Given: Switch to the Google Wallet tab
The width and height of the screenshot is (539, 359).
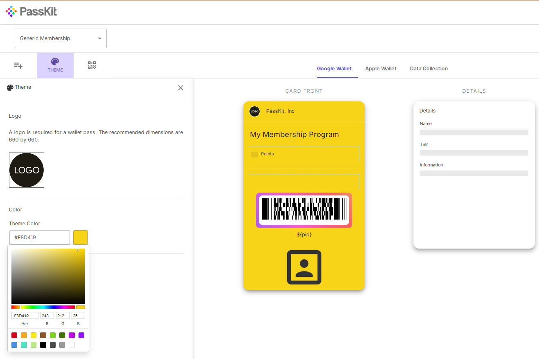Looking at the screenshot, I should pos(334,69).
